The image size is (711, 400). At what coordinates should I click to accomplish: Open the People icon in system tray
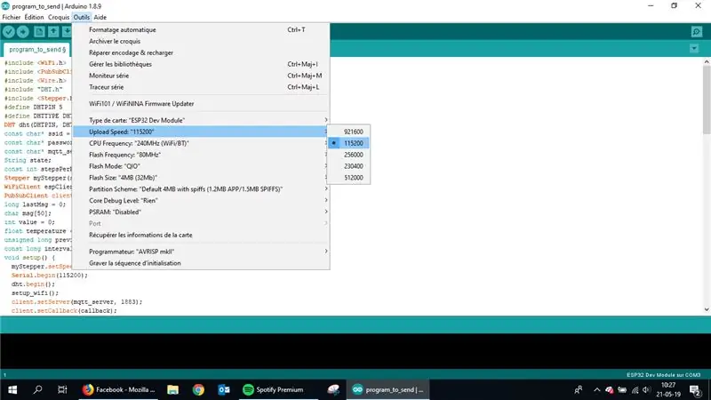click(579, 389)
